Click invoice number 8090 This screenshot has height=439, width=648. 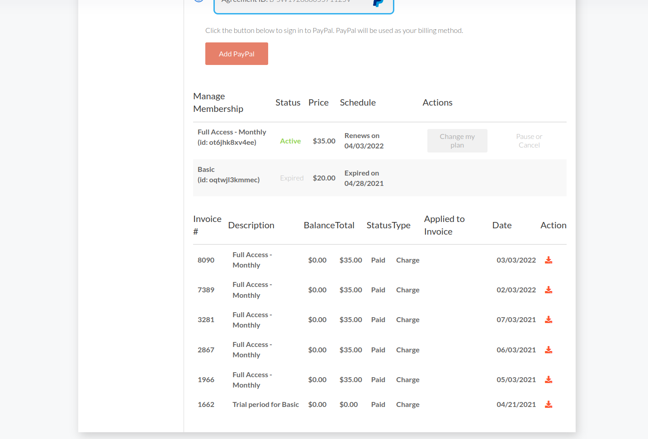point(206,260)
